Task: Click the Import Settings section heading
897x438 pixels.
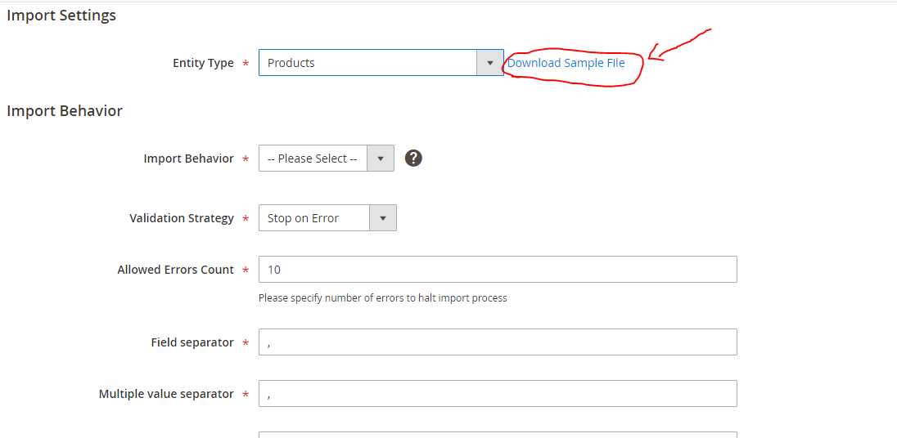Action: [61, 16]
